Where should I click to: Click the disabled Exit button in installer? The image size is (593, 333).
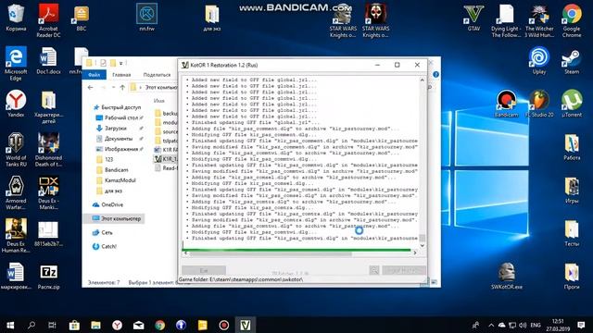pos(204,270)
